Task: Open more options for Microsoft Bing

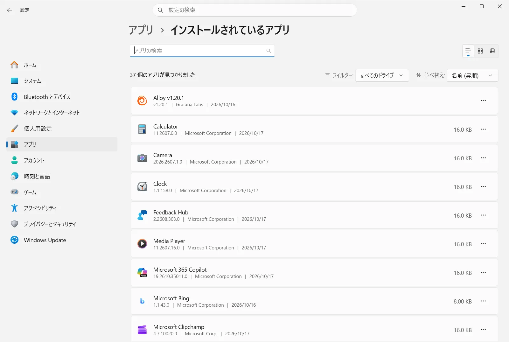Action: point(483,301)
